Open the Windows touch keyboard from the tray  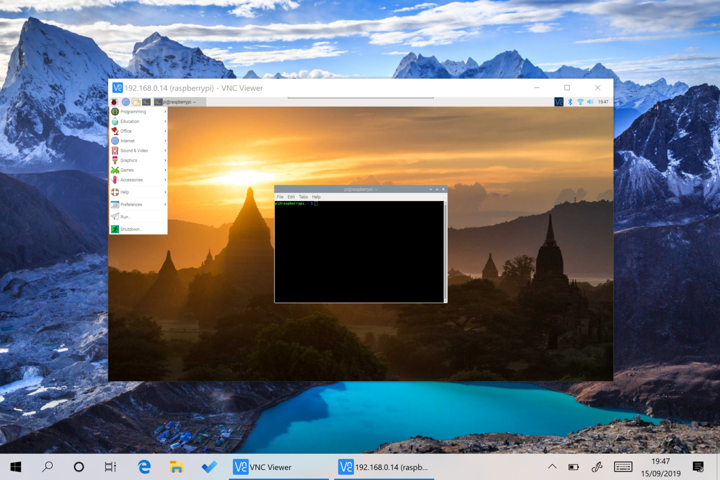click(623, 467)
